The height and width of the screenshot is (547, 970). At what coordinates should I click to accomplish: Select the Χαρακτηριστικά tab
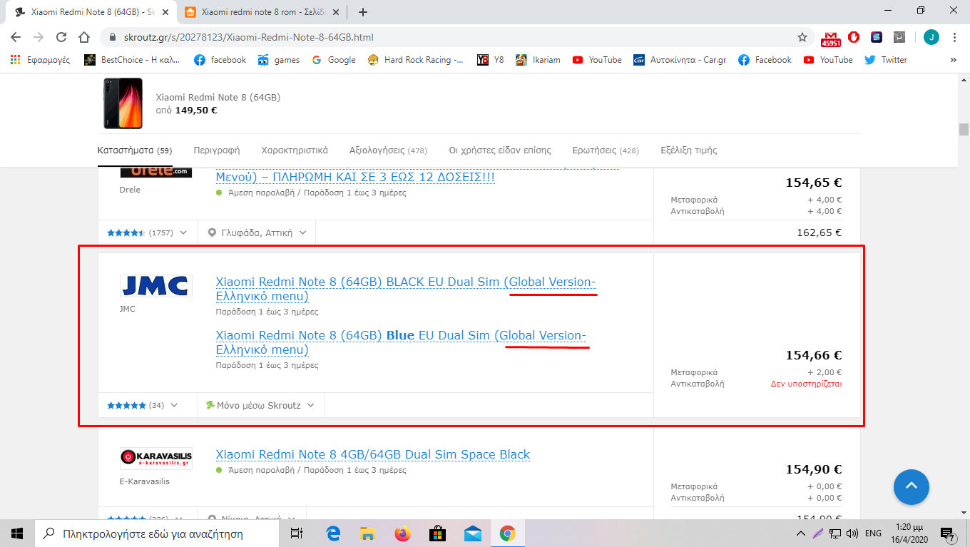(295, 150)
